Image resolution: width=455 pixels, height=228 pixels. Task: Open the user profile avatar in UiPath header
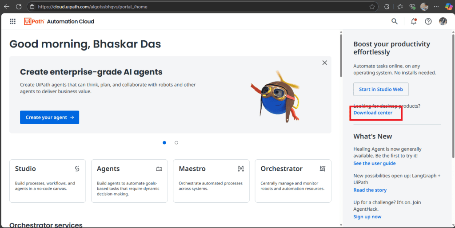pyautogui.click(x=443, y=21)
